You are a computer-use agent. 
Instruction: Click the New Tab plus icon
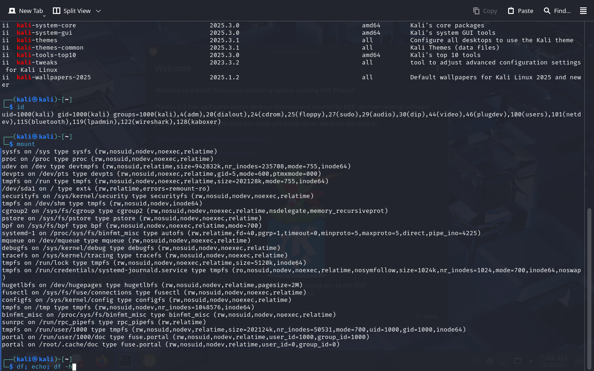point(12,11)
